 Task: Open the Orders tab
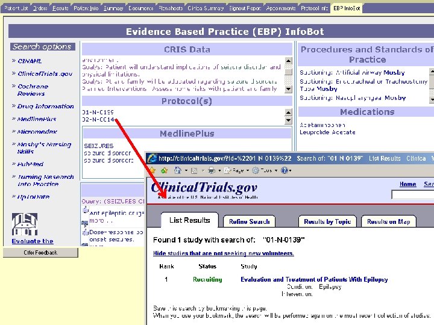pos(40,8)
